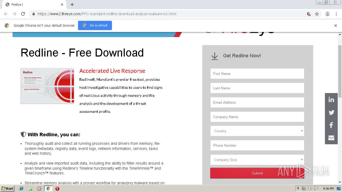Reload the page with the refresh icon
Viewport: 342px width, 192px height.
[x=23, y=14]
